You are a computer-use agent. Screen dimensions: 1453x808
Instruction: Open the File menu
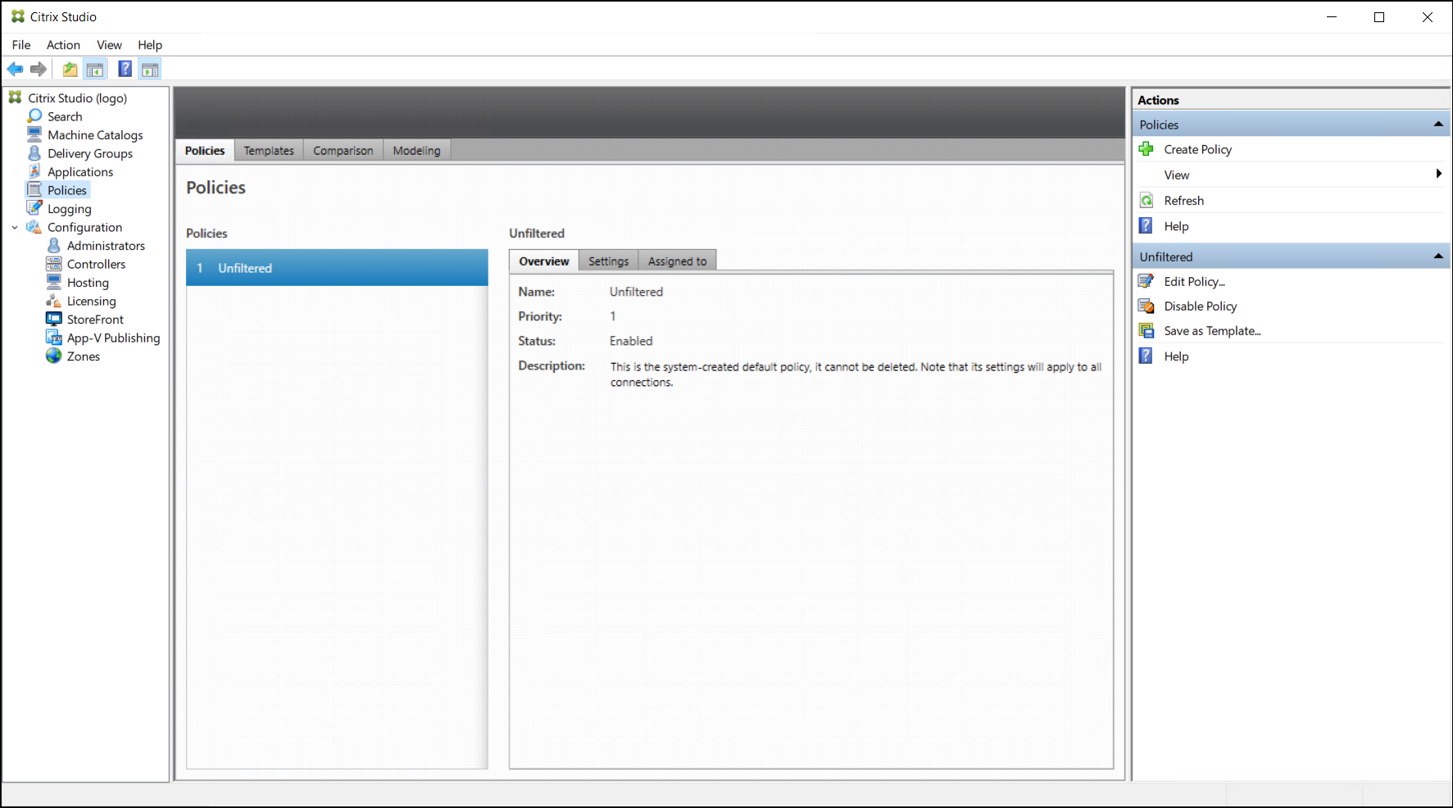[x=21, y=45]
